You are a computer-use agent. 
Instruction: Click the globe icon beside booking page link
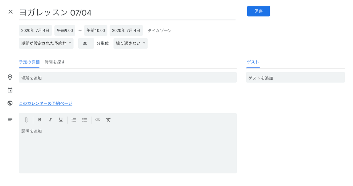tap(10, 103)
